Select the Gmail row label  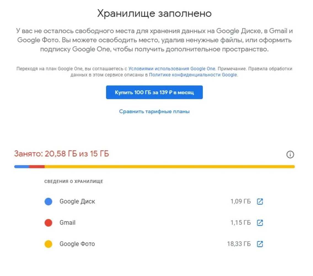(x=68, y=223)
